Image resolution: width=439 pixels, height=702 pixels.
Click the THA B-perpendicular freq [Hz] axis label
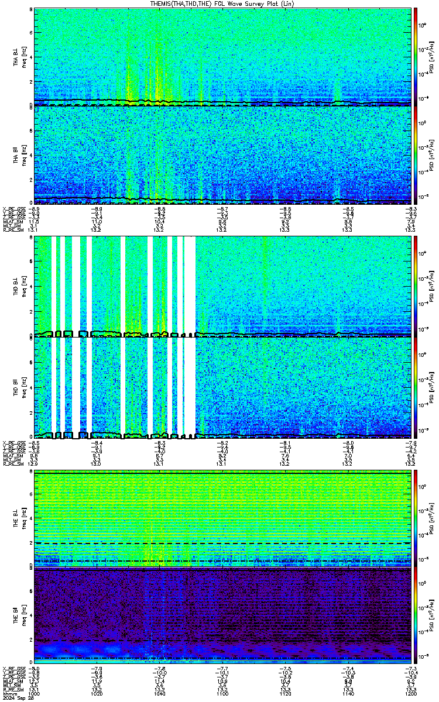tap(25, 57)
